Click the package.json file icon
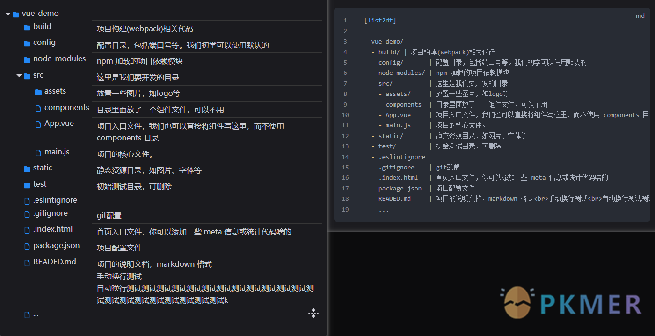Image resolution: width=655 pixels, height=336 pixels. pyautogui.click(x=27, y=246)
